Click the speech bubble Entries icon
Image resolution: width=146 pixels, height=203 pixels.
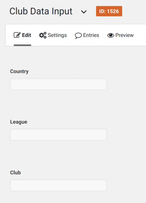(x=78, y=36)
